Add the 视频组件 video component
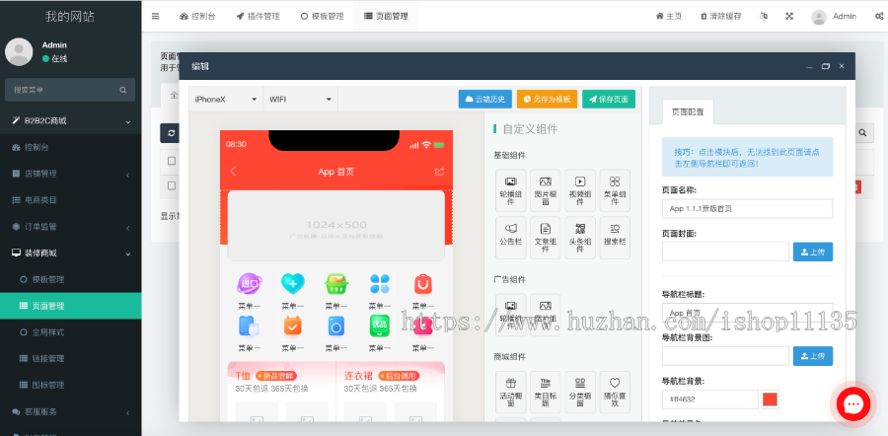 coord(580,190)
